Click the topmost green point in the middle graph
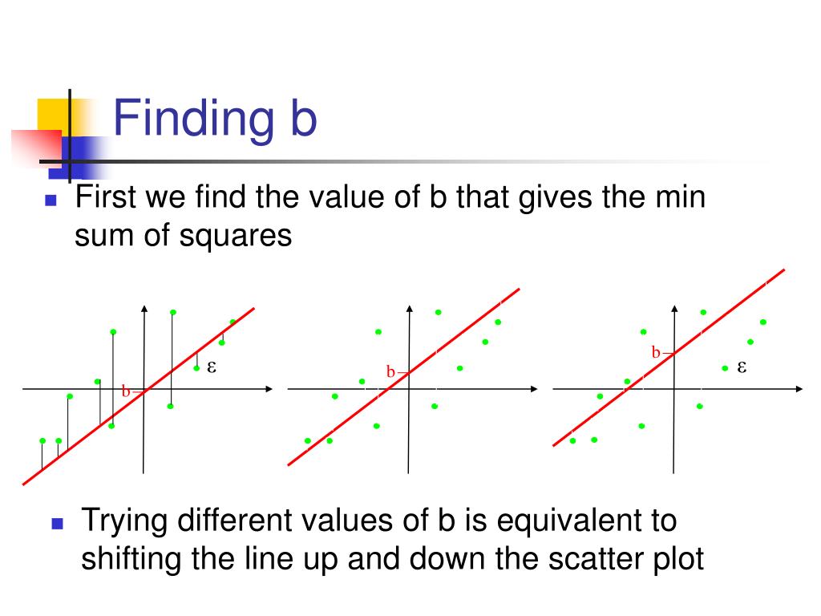 coord(439,312)
